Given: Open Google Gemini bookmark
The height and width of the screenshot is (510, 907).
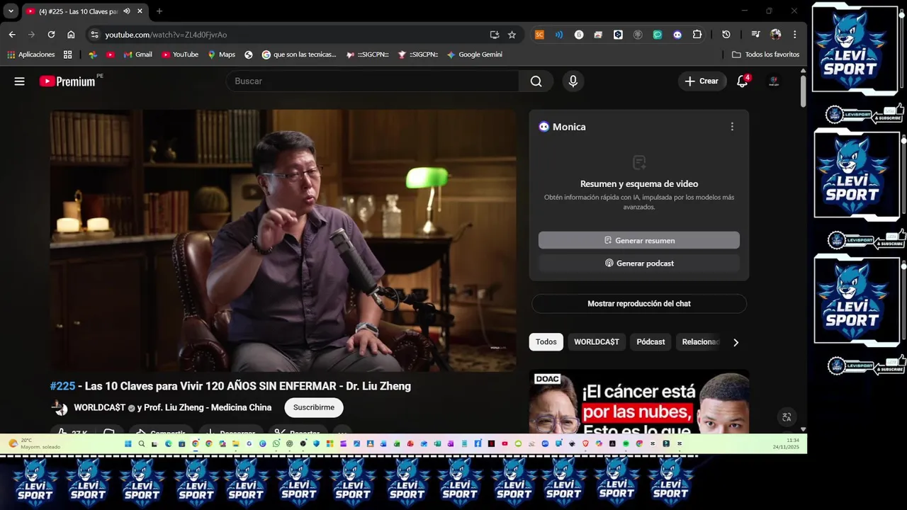Looking at the screenshot, I should (x=474, y=55).
